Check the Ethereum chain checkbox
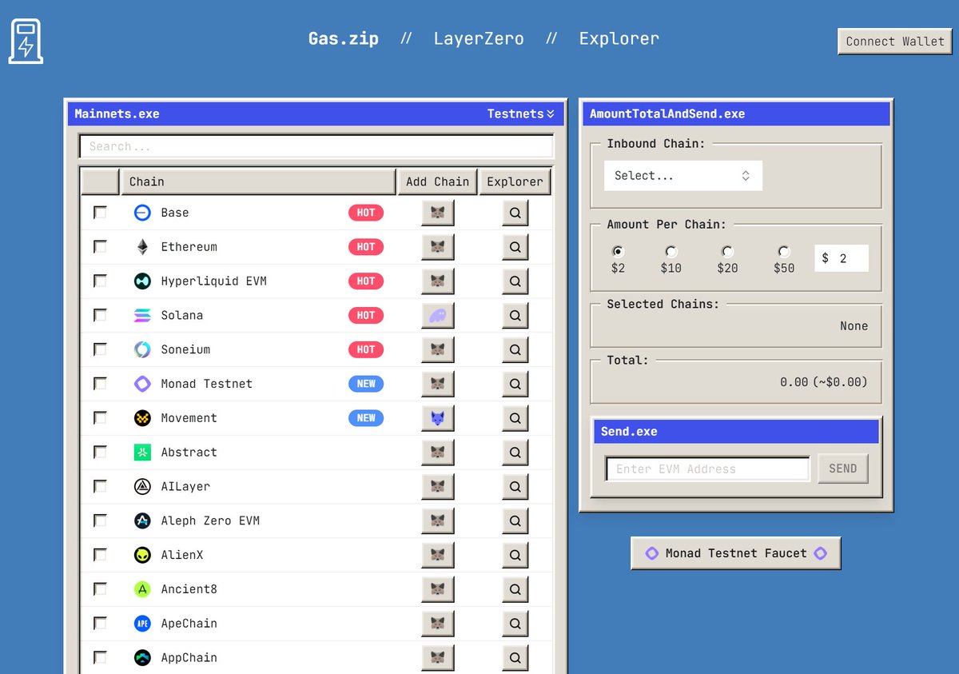 pos(100,247)
